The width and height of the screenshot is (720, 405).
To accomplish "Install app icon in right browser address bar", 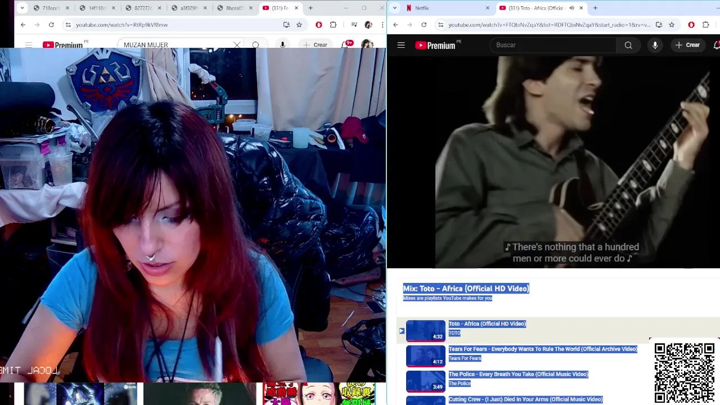I will (659, 25).
